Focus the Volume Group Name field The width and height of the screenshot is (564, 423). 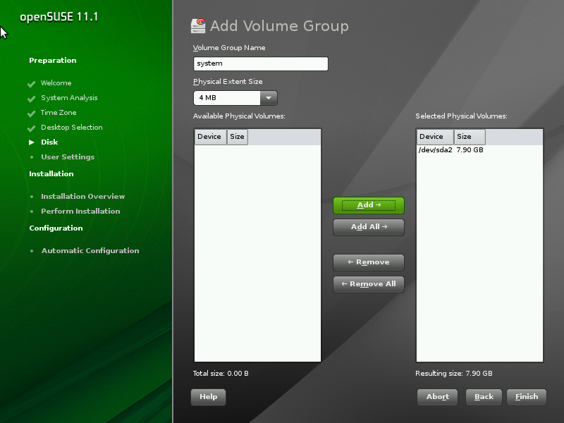point(260,63)
